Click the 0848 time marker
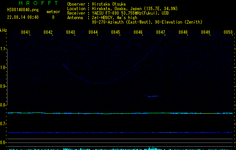This screenshot has width=236, height=150. [183, 32]
